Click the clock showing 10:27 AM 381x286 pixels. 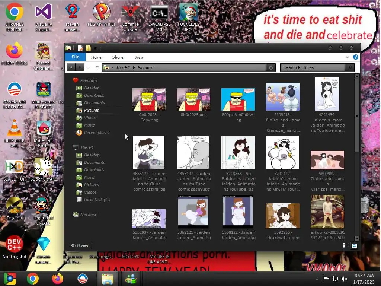pos(364,279)
